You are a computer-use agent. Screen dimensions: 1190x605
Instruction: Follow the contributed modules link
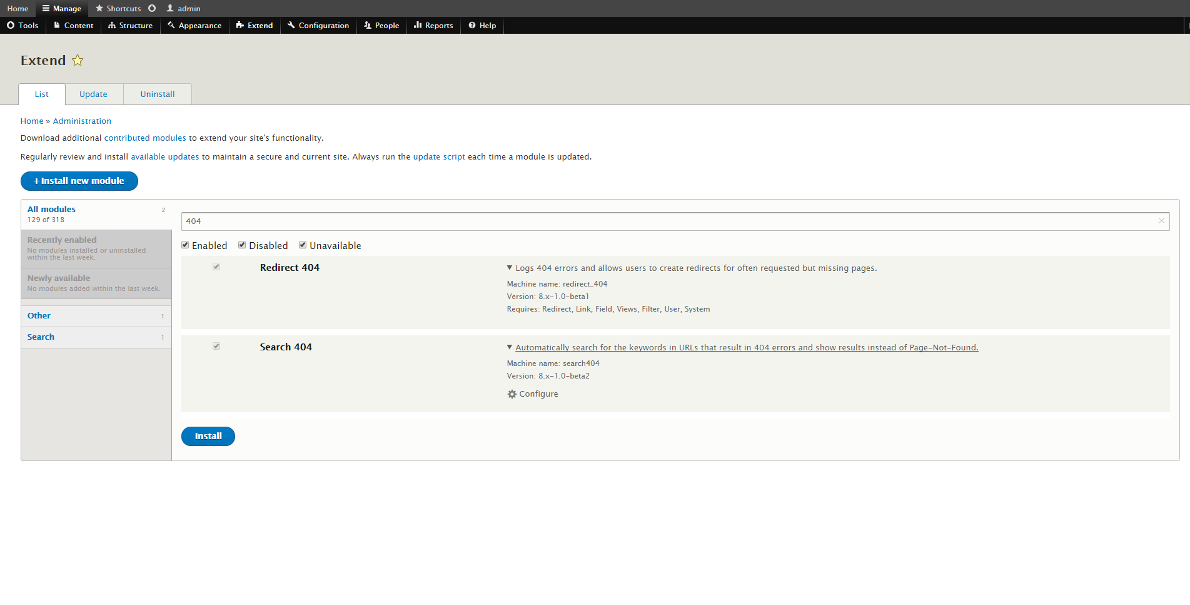point(145,138)
